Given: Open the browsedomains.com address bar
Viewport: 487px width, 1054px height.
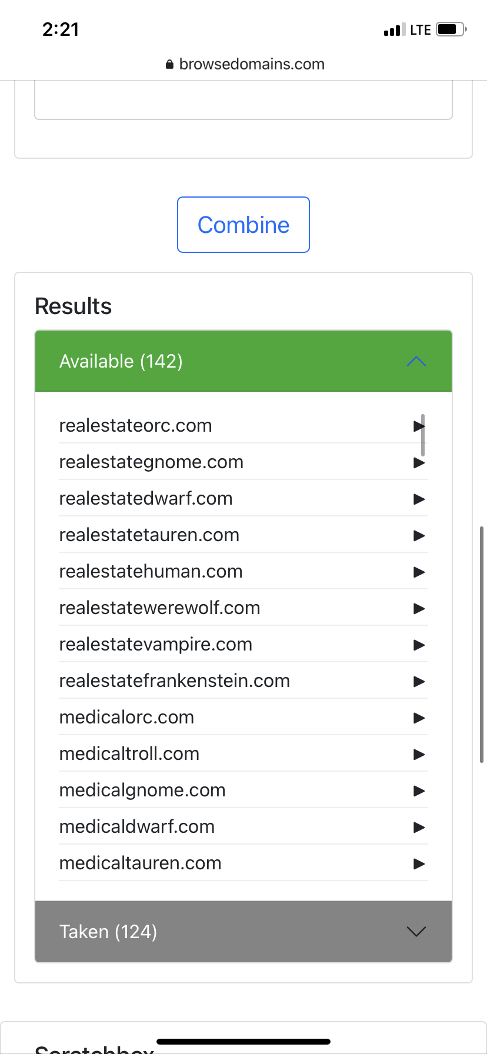Looking at the screenshot, I should click(252, 64).
